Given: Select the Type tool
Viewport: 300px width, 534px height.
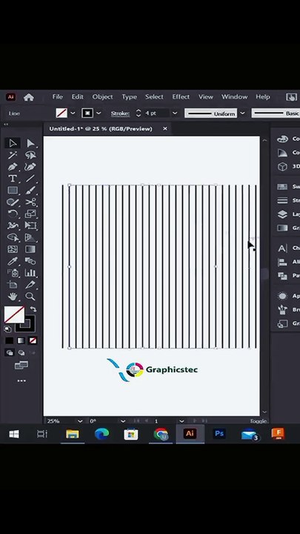Looking at the screenshot, I should point(13,179).
